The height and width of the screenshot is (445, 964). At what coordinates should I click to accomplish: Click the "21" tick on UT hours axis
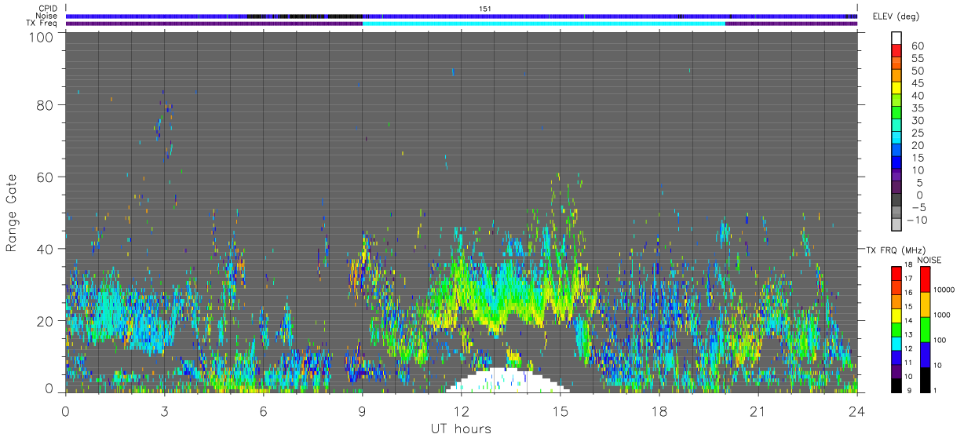(x=758, y=411)
